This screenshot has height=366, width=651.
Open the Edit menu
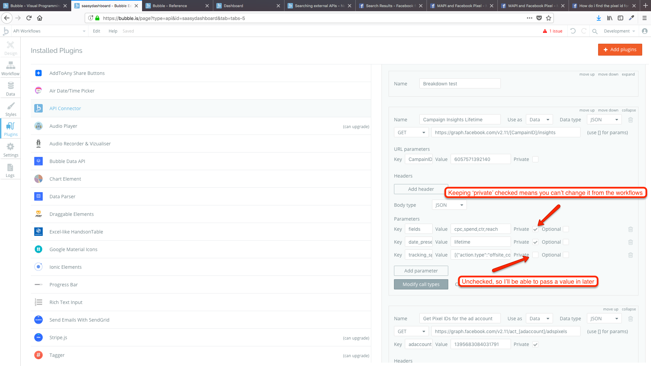coord(96,31)
